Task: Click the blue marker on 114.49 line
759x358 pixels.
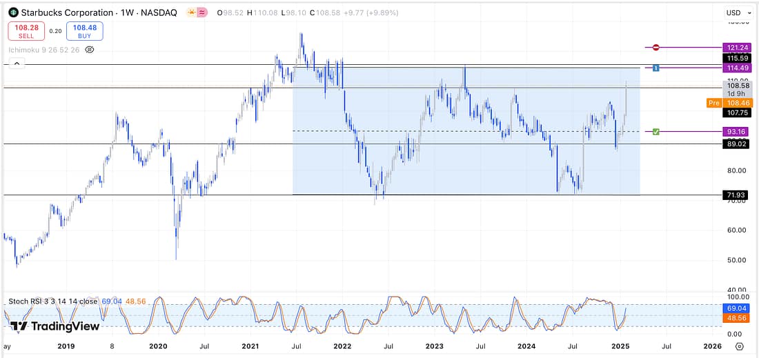Action: (x=656, y=68)
